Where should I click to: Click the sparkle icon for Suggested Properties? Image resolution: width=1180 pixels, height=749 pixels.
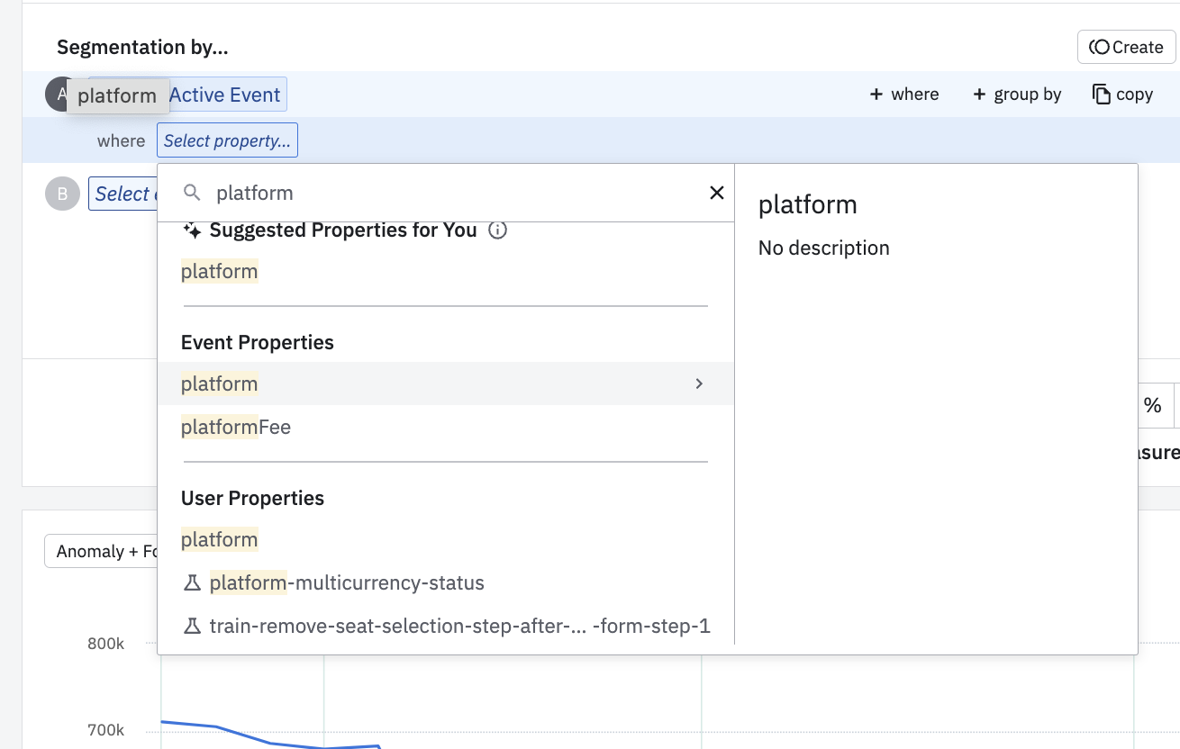pos(192,230)
